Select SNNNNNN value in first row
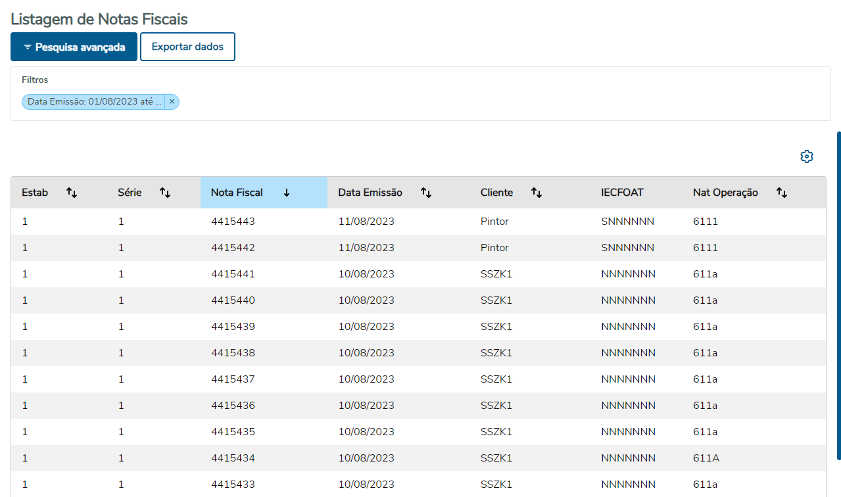The image size is (841, 497). pos(627,222)
